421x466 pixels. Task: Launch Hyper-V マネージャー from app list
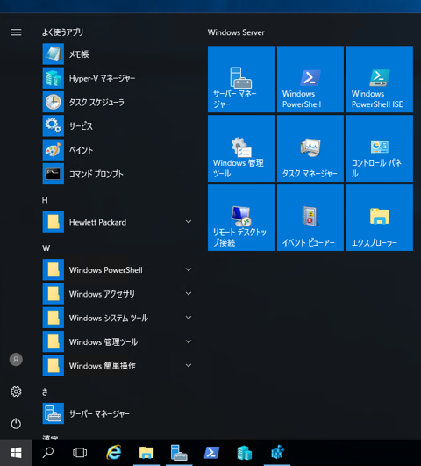(118, 78)
